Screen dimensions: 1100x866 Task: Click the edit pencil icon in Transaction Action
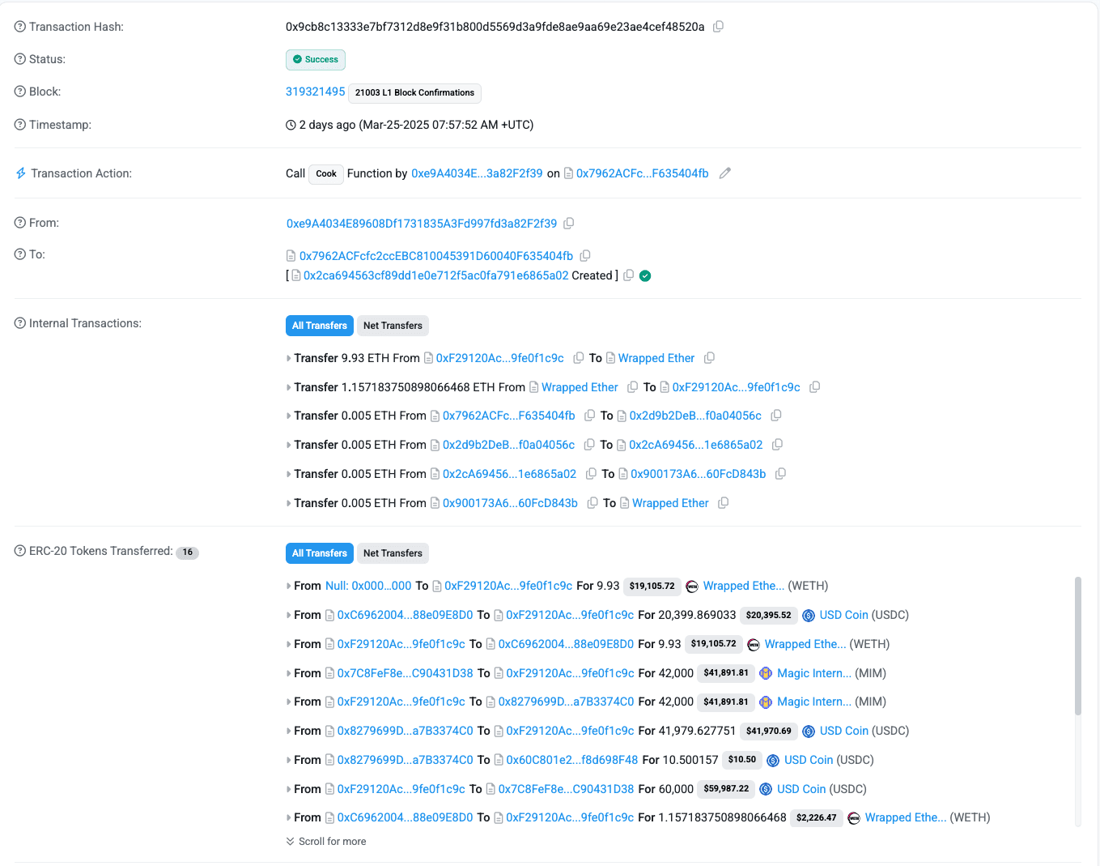click(x=725, y=173)
